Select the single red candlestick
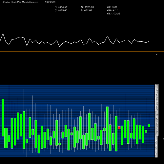The image size is (164, 164). pos(119,128)
